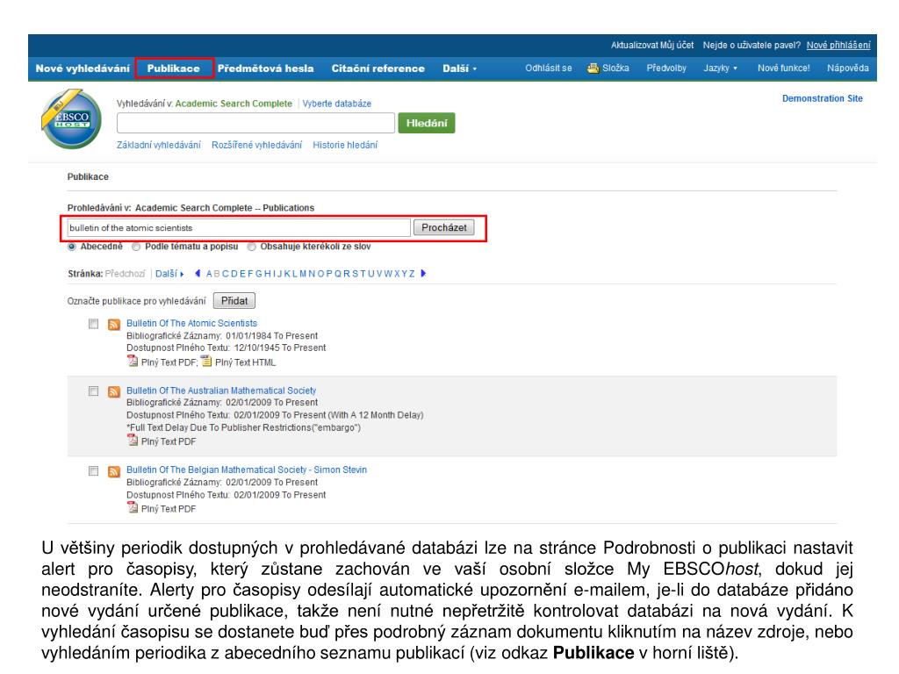Select the Abecedně radio button
The width and height of the screenshot is (899, 674).
(x=72, y=247)
